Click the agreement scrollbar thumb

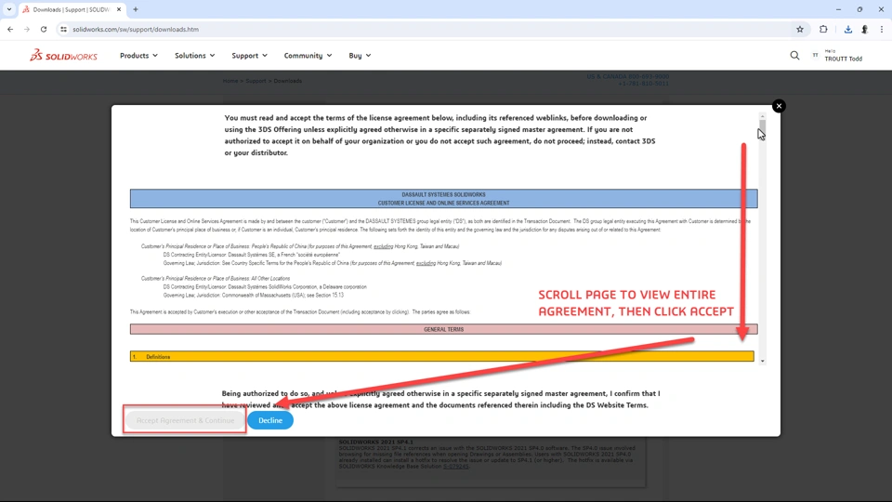[762, 127]
